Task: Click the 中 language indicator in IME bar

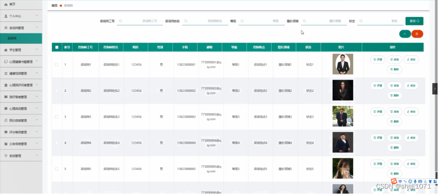Action: (x=400, y=181)
